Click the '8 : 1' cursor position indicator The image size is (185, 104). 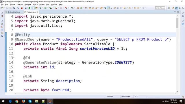(x=136, y=96)
